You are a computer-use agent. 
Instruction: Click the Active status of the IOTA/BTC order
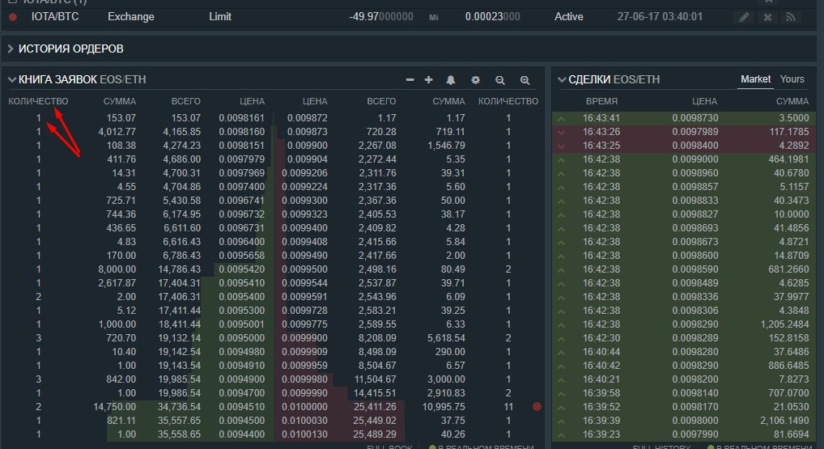point(568,17)
